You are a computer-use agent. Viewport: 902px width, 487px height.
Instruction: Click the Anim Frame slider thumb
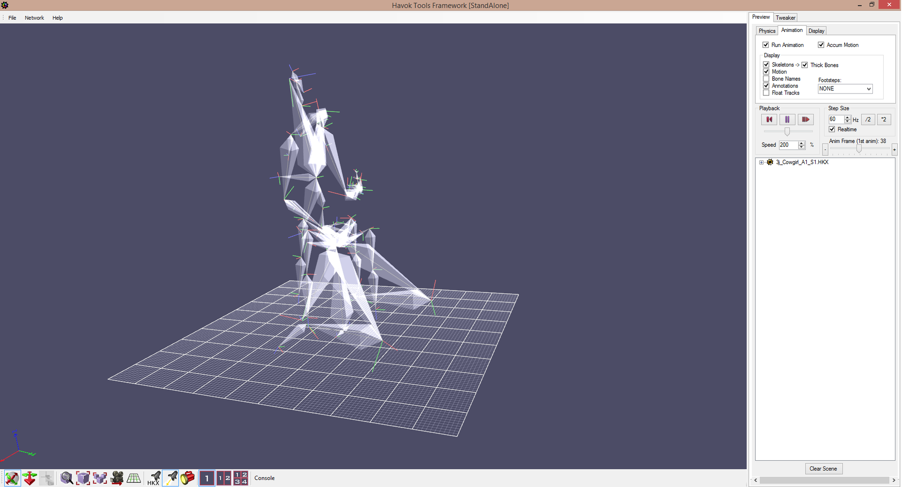point(859,148)
